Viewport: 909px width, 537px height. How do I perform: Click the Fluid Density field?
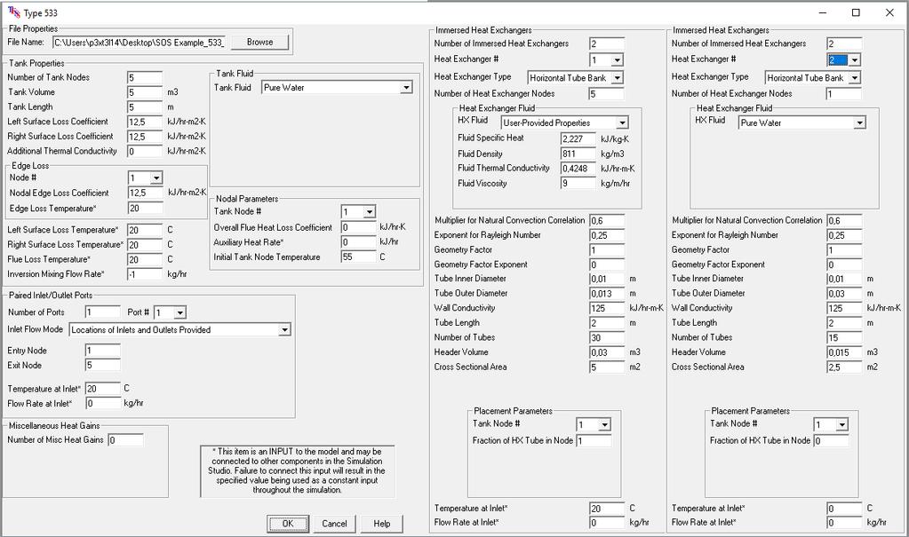pyautogui.click(x=578, y=154)
